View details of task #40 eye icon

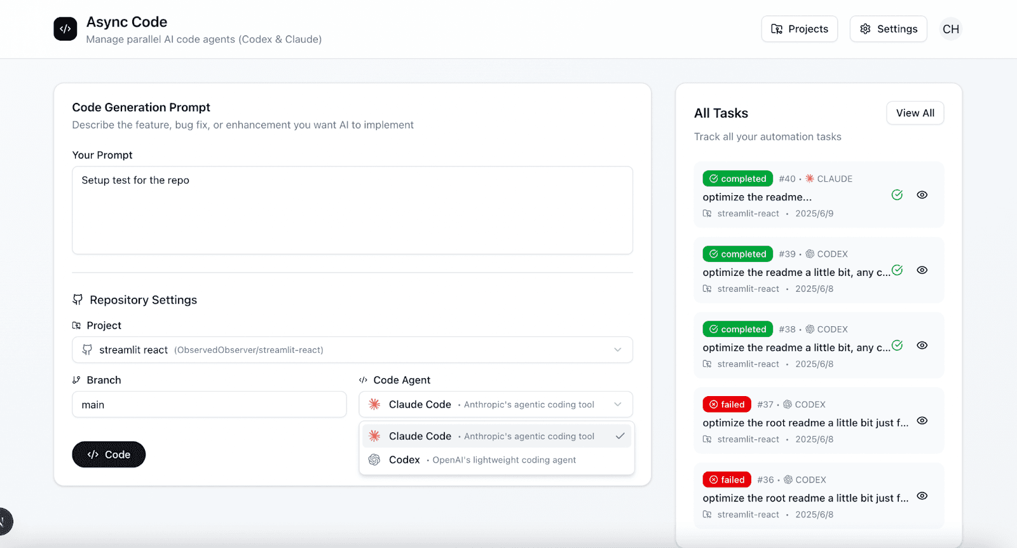pyautogui.click(x=922, y=195)
